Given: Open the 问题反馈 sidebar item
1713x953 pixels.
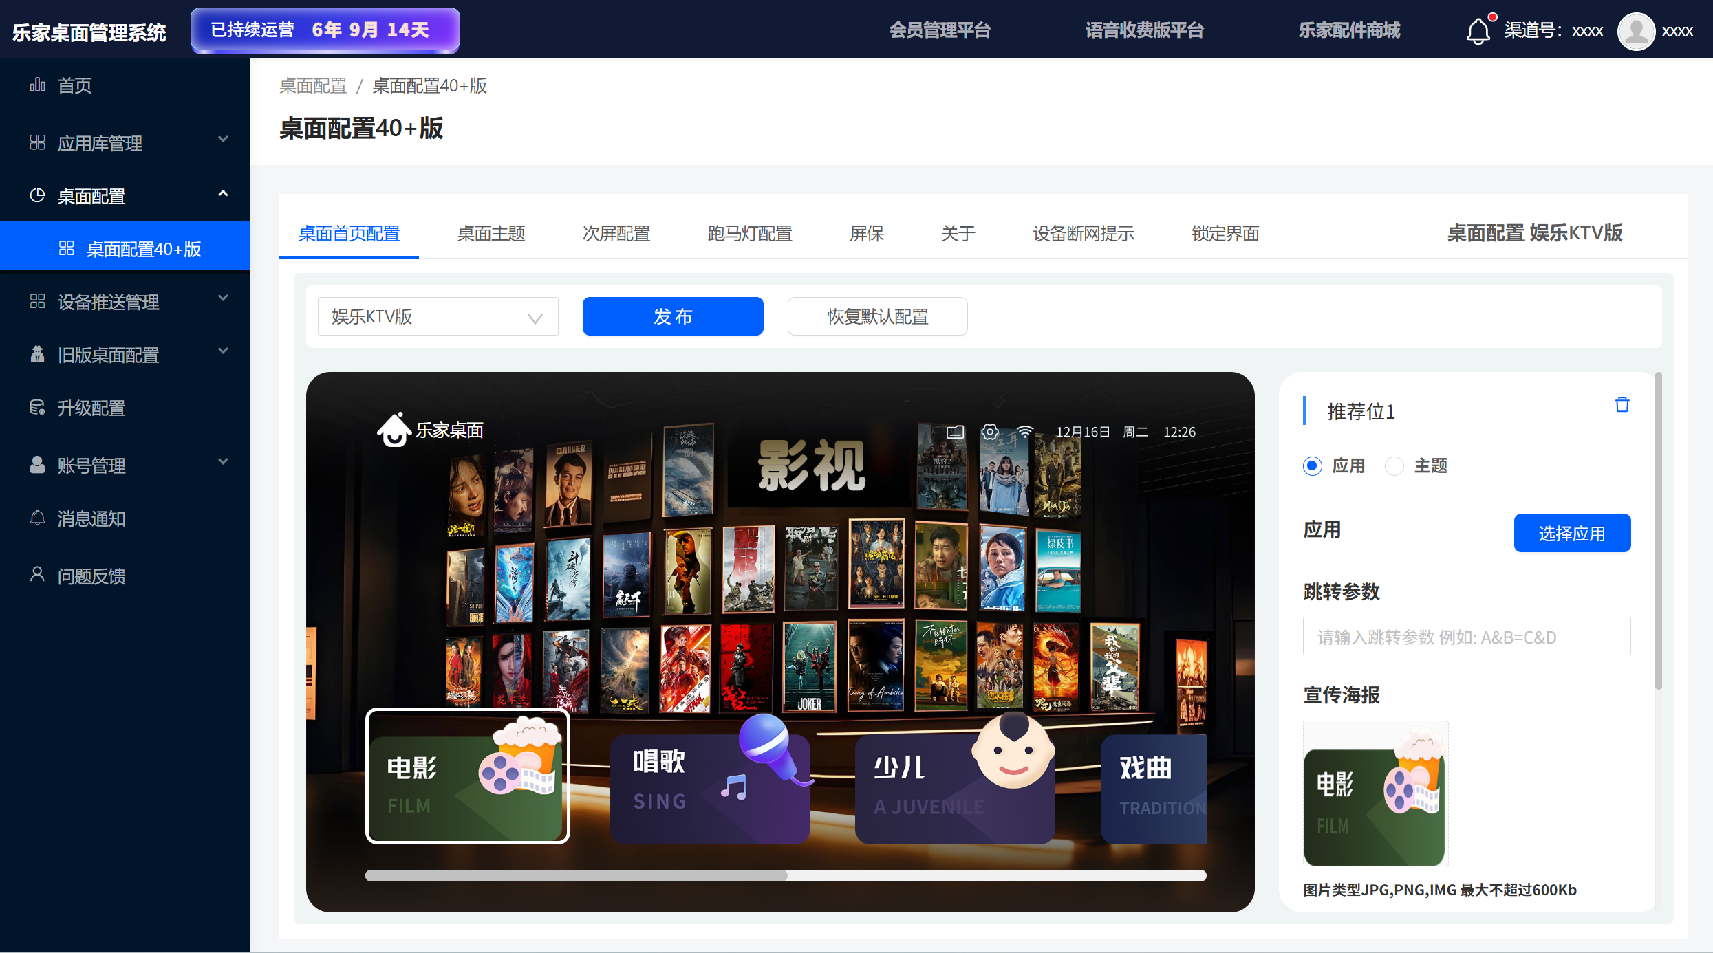Looking at the screenshot, I should pyautogui.click(x=125, y=576).
